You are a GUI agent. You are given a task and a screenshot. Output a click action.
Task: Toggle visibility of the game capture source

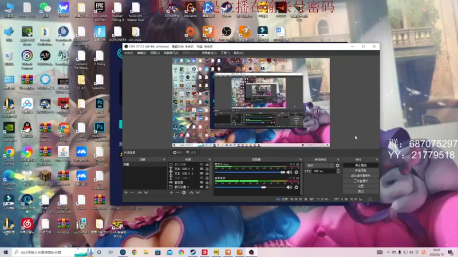(x=202, y=182)
